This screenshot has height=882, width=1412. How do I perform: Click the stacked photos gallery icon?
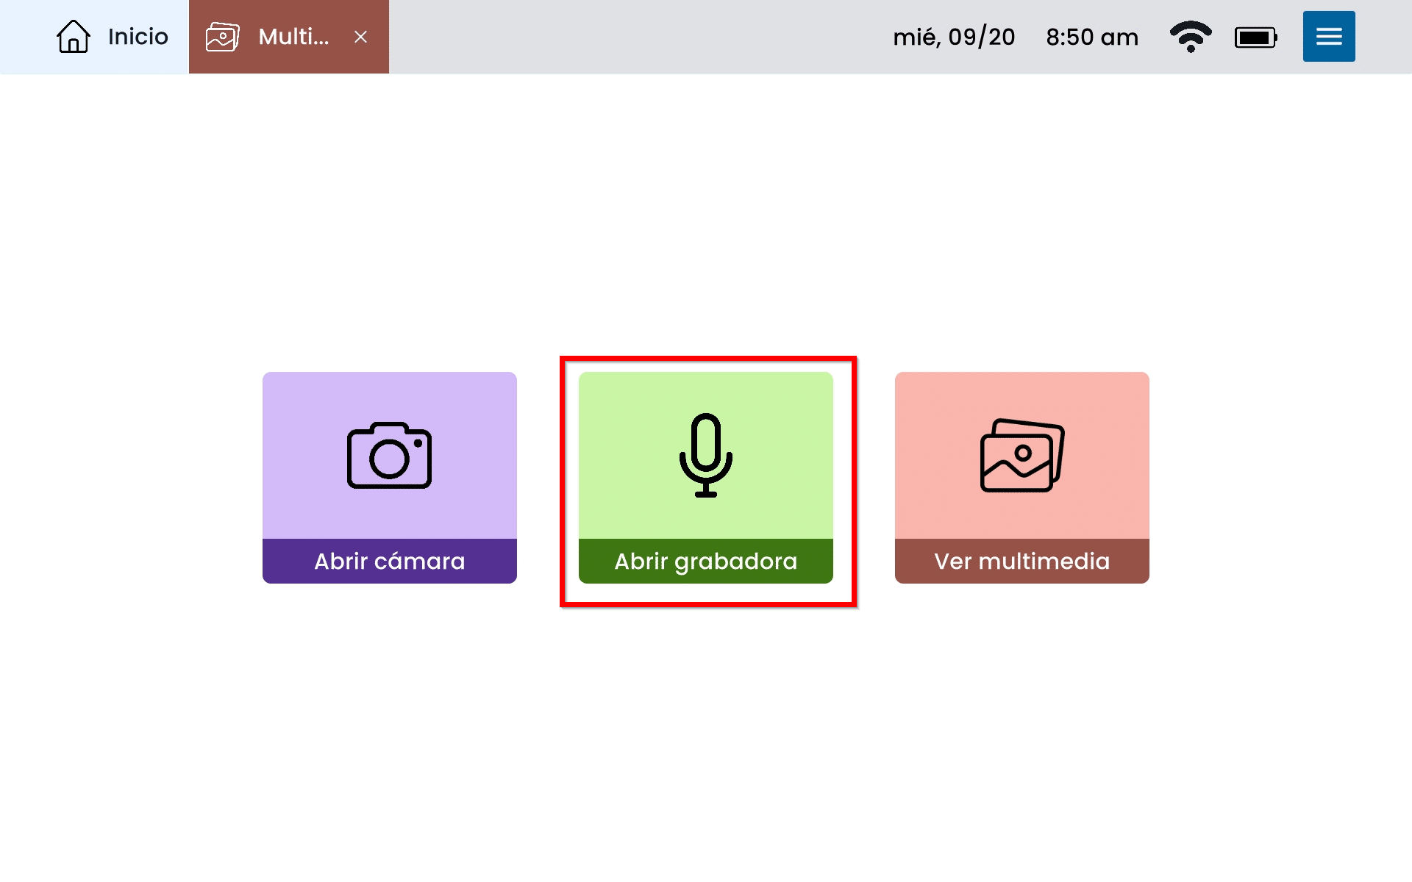click(1021, 456)
